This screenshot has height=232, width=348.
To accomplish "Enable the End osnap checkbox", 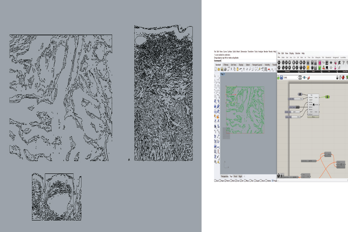I will pyautogui.click(x=215, y=181).
